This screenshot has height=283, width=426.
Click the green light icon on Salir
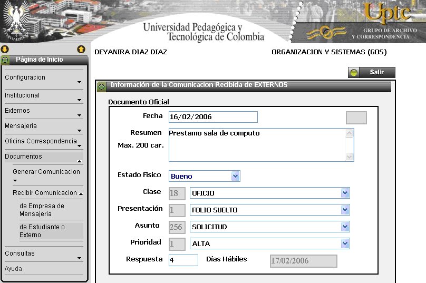coord(354,73)
